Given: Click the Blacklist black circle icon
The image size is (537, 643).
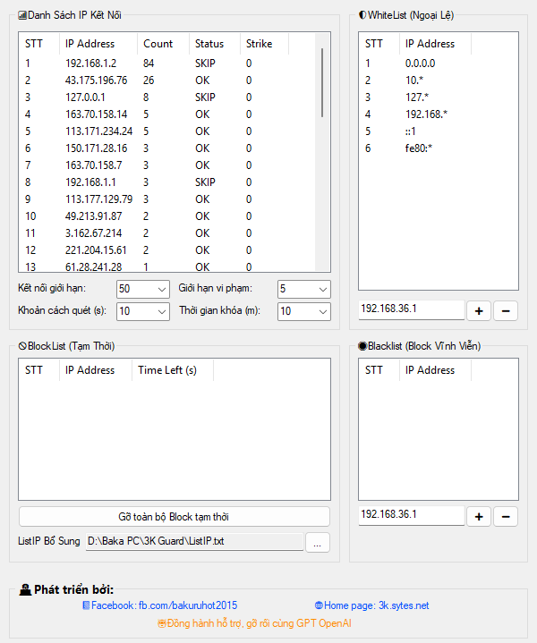Looking at the screenshot, I should [362, 346].
